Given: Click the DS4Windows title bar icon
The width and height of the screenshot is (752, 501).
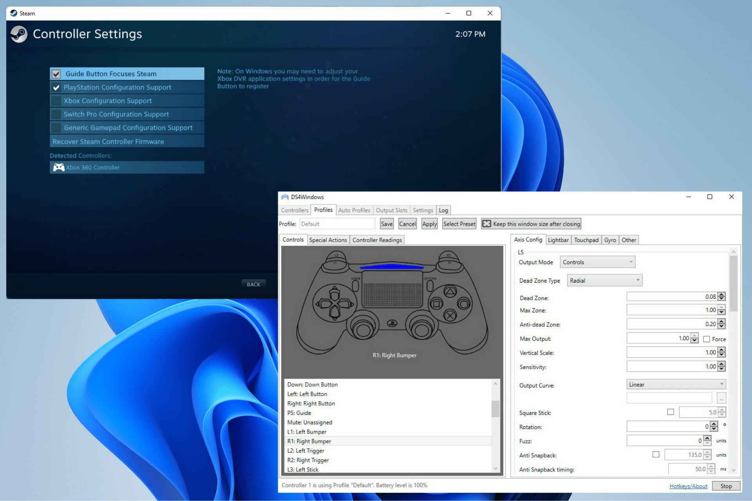Looking at the screenshot, I should coord(285,197).
